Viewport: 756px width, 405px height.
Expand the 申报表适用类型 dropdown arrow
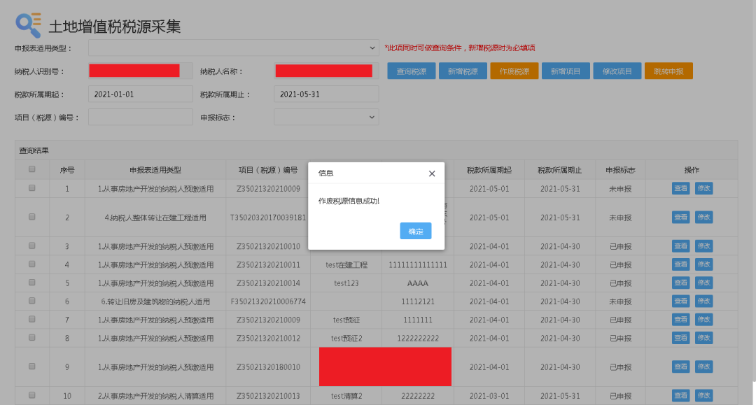pyautogui.click(x=372, y=48)
